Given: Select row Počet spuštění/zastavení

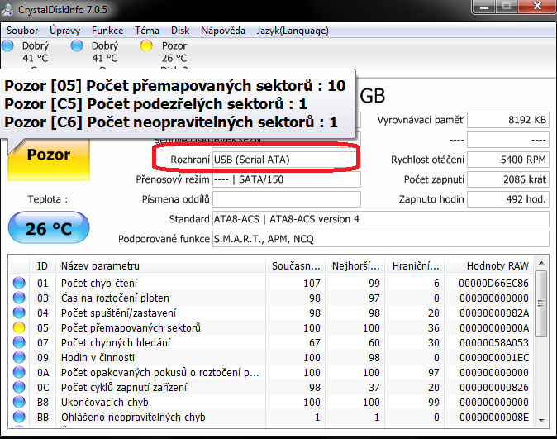Looking at the screenshot, I should coord(271,313).
